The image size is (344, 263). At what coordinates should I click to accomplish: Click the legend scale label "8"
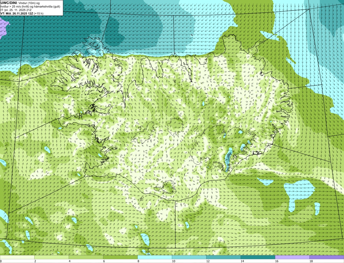pos(138,261)
